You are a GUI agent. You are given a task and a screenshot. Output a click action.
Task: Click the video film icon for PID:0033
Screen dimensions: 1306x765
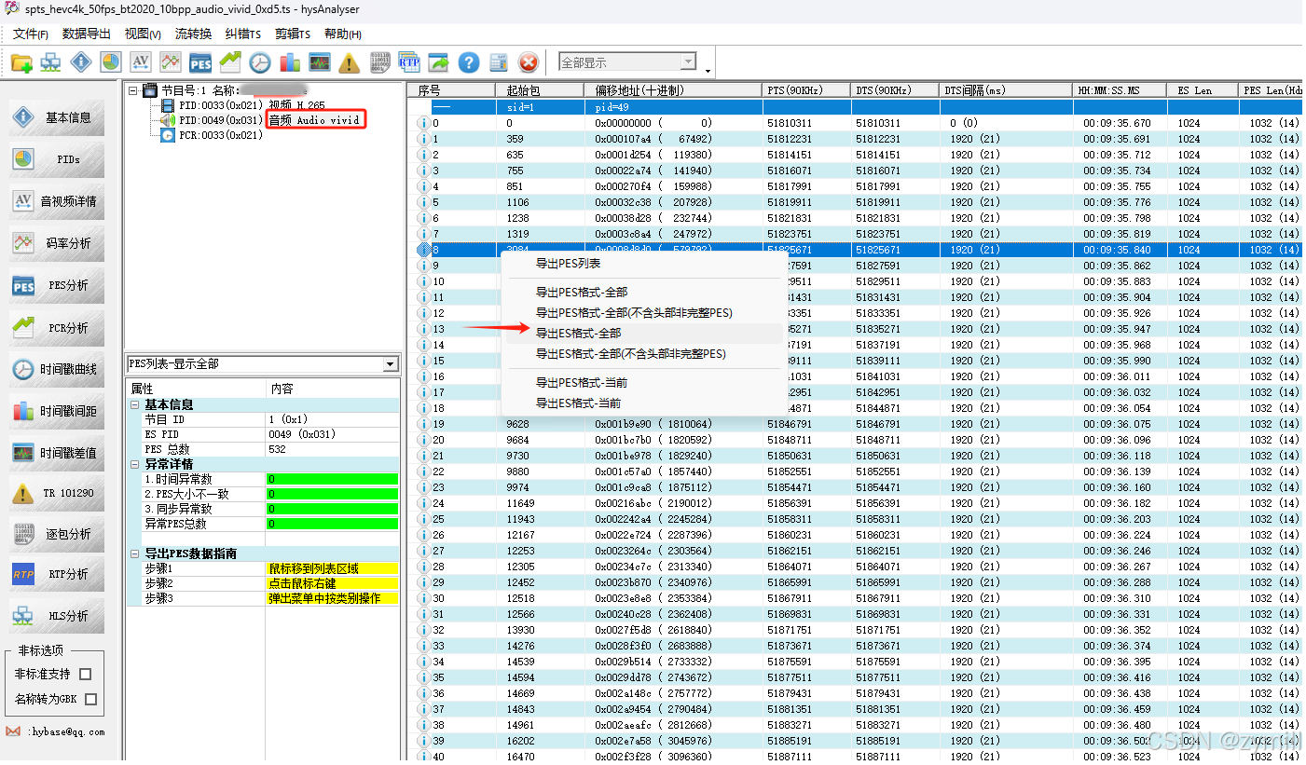[168, 105]
